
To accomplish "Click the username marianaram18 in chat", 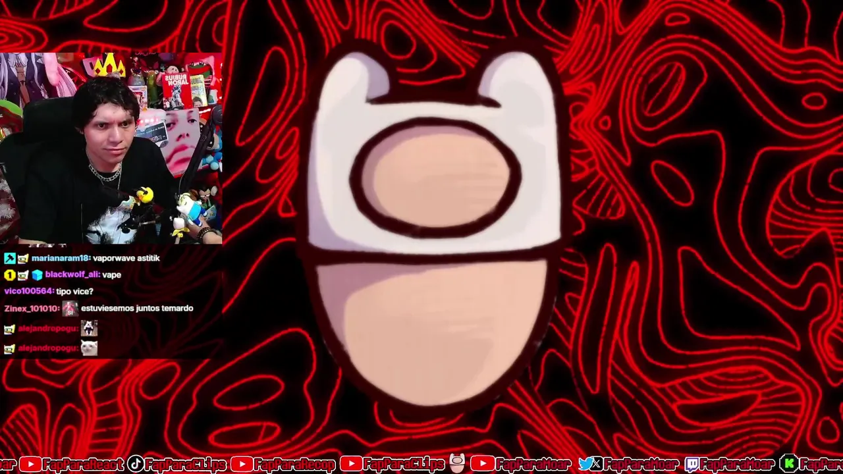I will coord(60,258).
